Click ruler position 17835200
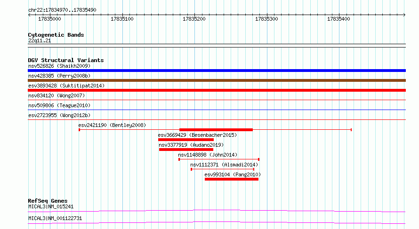The height and width of the screenshot is (229, 419). pyautogui.click(x=194, y=19)
